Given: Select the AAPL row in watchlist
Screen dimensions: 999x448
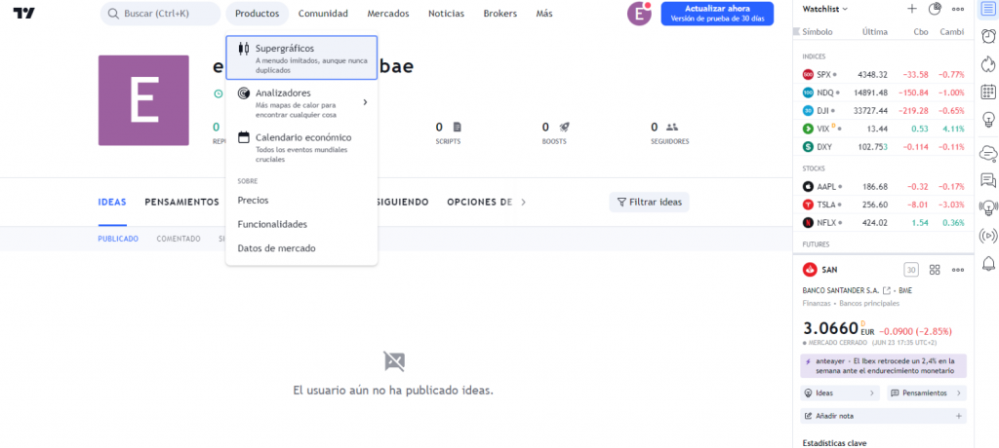Looking at the screenshot, I should tap(883, 186).
